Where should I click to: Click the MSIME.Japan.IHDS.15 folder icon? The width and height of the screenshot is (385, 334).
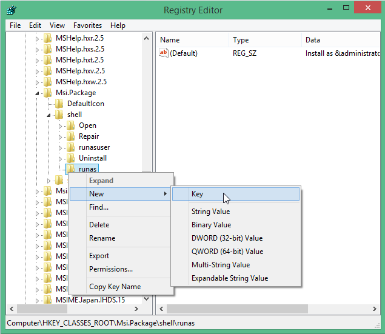click(x=47, y=300)
